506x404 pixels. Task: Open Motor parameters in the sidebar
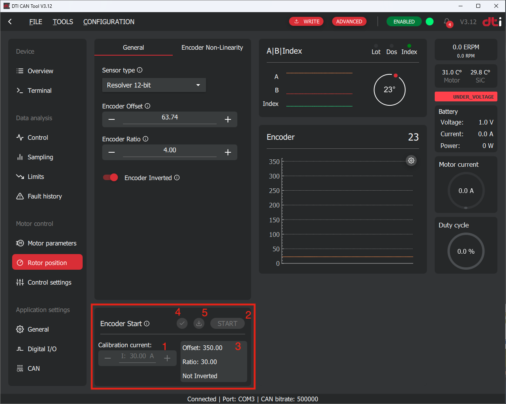[x=47, y=243]
